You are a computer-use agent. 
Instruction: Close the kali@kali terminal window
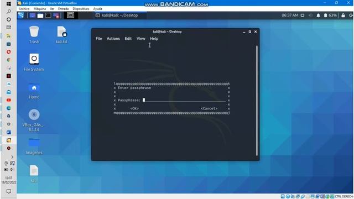256,32
